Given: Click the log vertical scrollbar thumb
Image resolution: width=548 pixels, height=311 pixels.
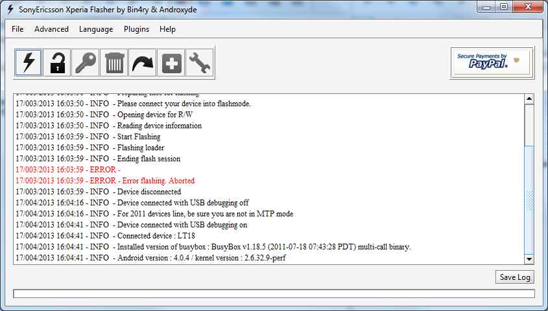Looking at the screenshot, I should click(529, 200).
